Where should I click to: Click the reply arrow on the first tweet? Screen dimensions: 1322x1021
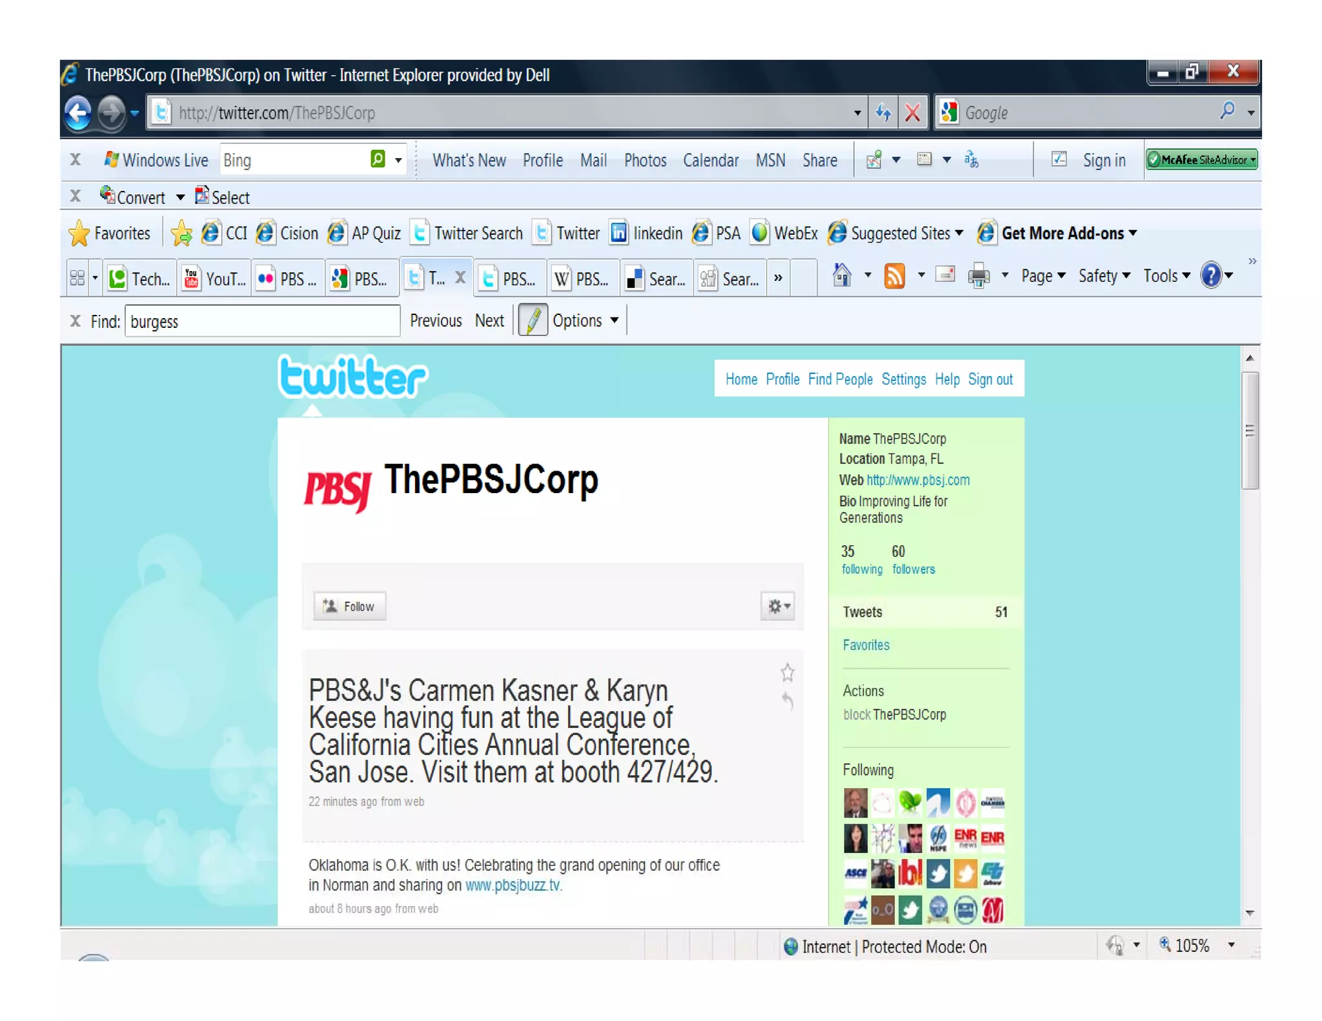tap(787, 701)
